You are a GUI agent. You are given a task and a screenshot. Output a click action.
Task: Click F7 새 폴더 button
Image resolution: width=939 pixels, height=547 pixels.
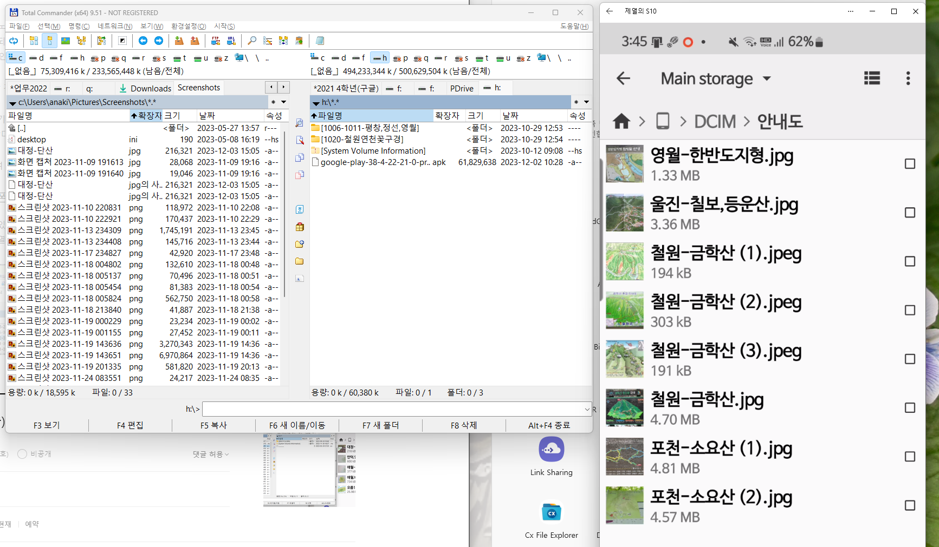[380, 425]
